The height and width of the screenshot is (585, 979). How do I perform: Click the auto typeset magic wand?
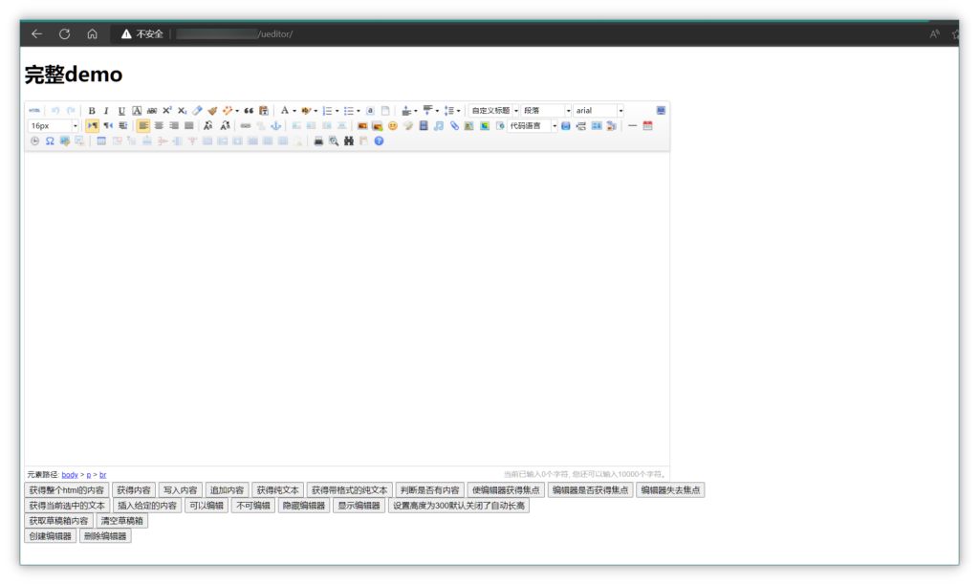[228, 111]
